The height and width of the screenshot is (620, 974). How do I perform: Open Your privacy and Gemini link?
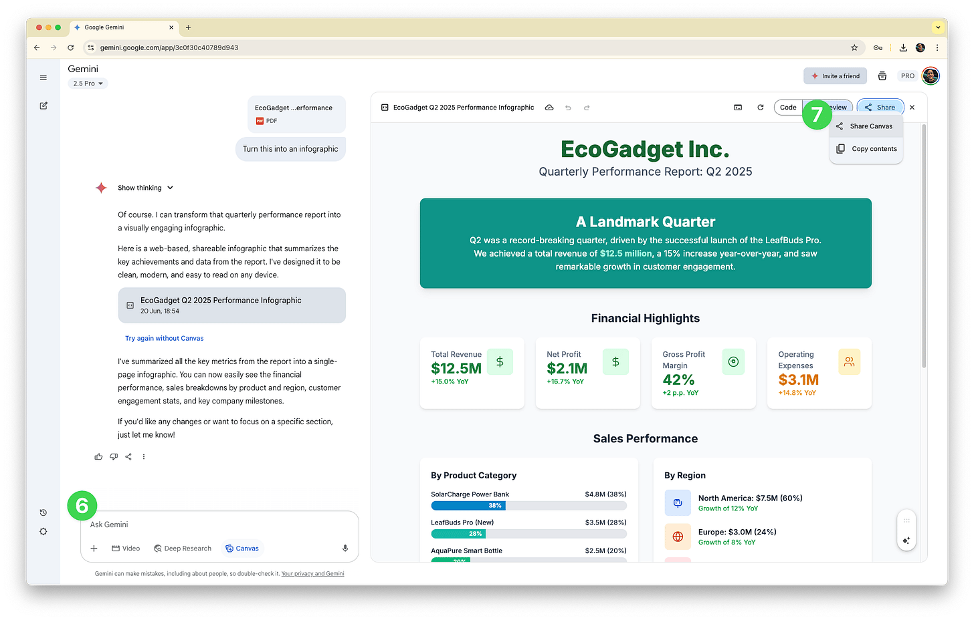(312, 574)
